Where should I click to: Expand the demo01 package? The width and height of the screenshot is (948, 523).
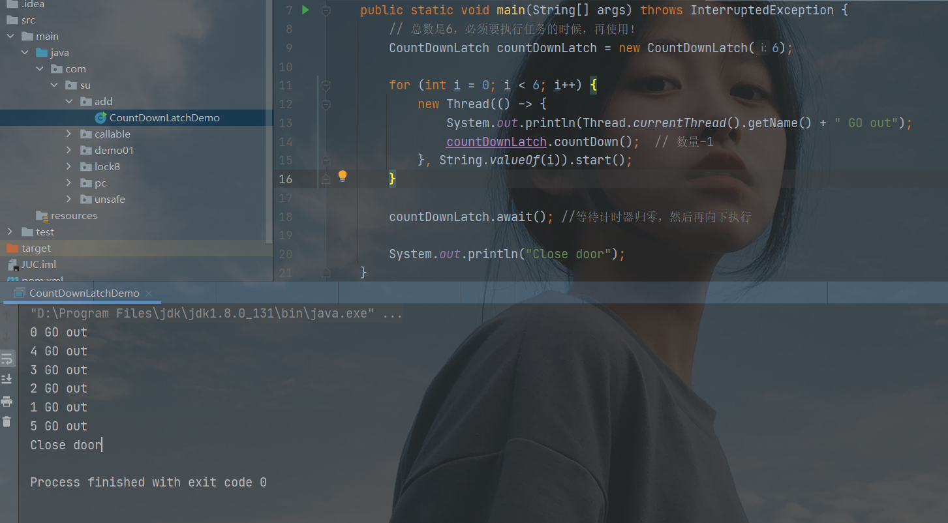69,151
